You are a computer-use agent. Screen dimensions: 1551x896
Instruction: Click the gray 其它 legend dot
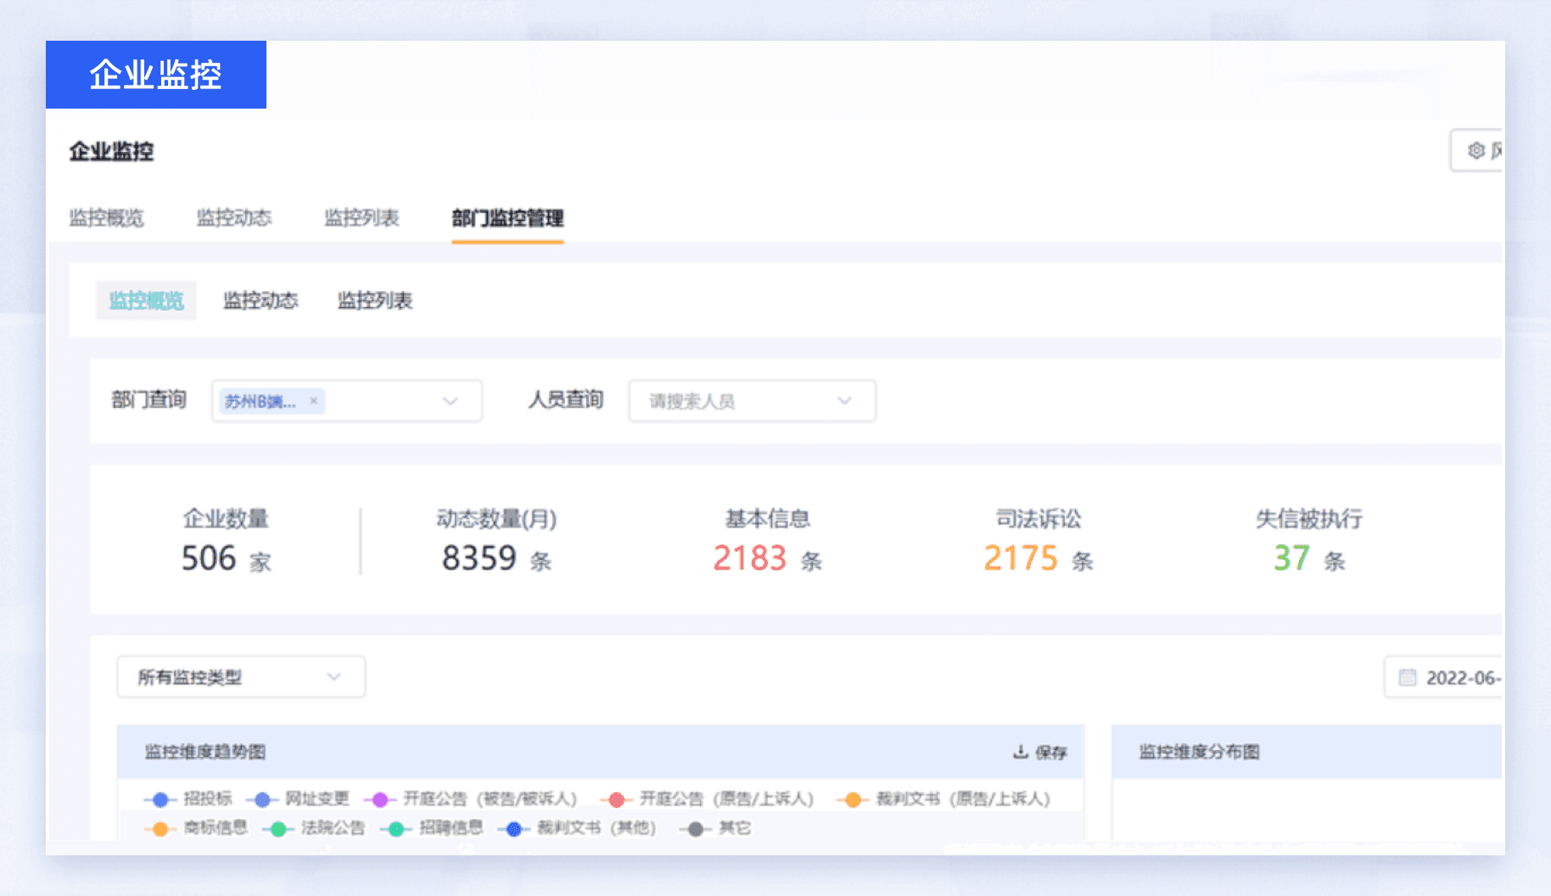pos(693,829)
